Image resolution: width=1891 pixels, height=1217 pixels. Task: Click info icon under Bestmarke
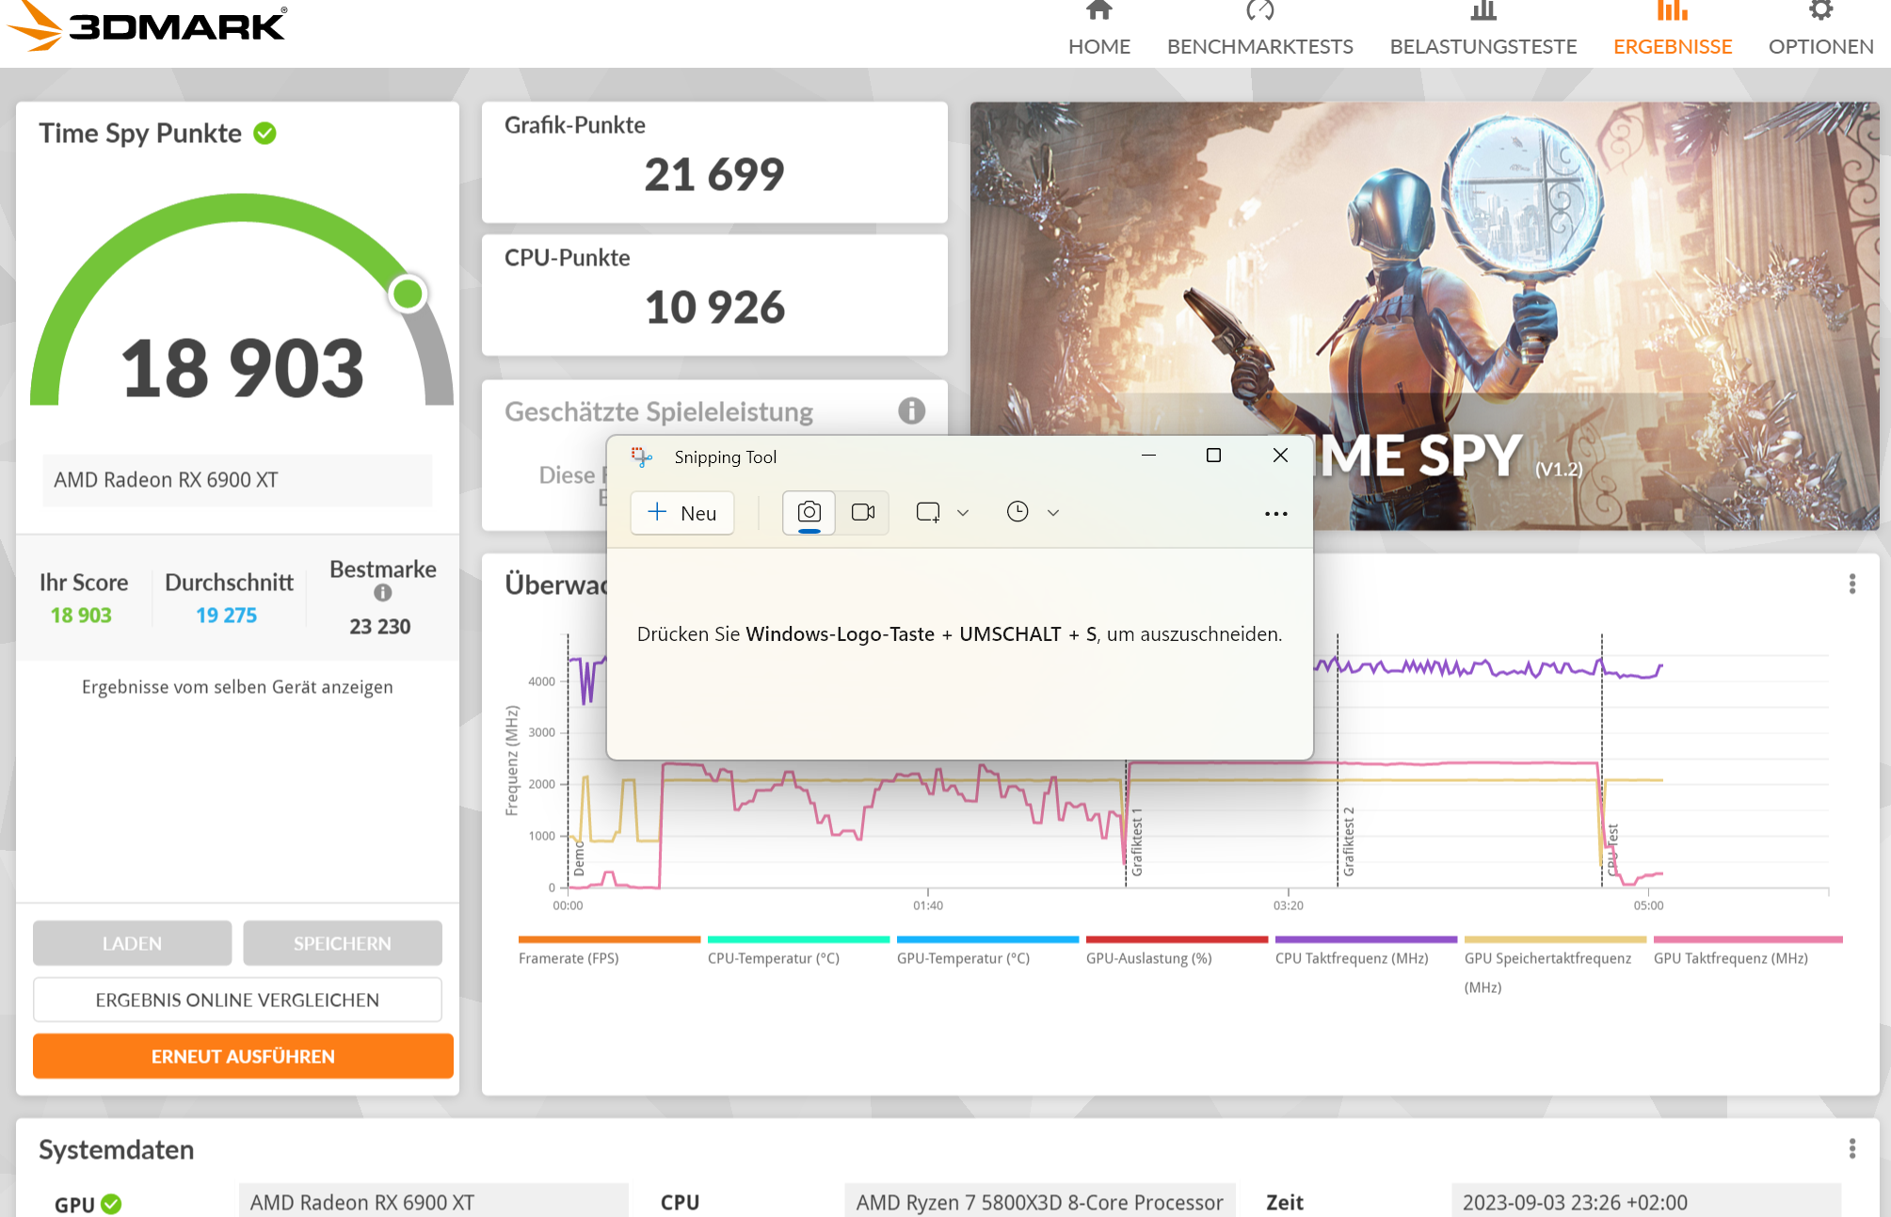pyautogui.click(x=382, y=593)
